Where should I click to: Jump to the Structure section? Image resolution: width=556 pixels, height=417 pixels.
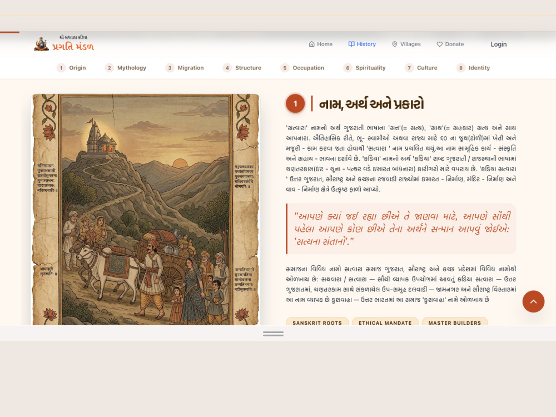pos(242,68)
